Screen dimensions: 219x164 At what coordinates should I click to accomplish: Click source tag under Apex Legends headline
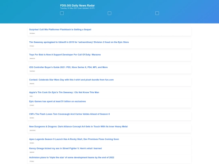32,143
